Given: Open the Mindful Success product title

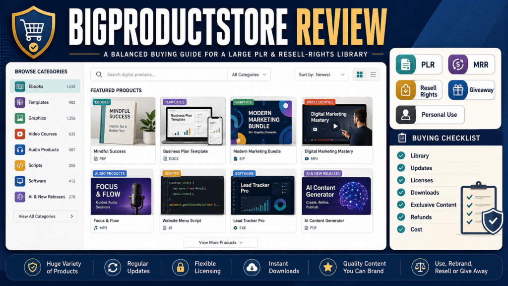Looking at the screenshot, I should [110, 151].
